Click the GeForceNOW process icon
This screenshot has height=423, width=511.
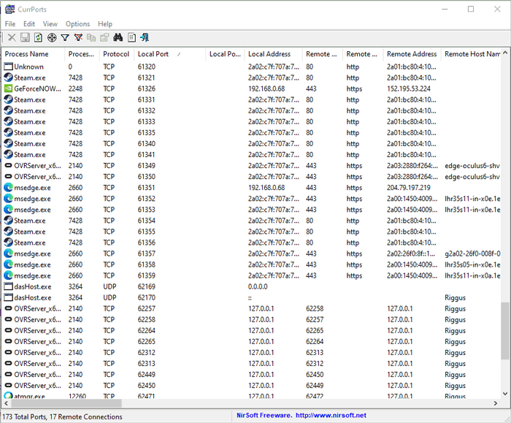click(x=8, y=88)
